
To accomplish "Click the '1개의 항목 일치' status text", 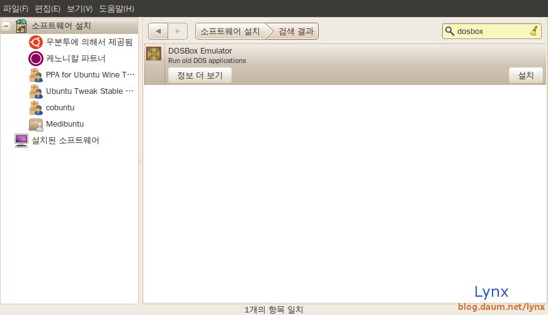I will (x=273, y=309).
